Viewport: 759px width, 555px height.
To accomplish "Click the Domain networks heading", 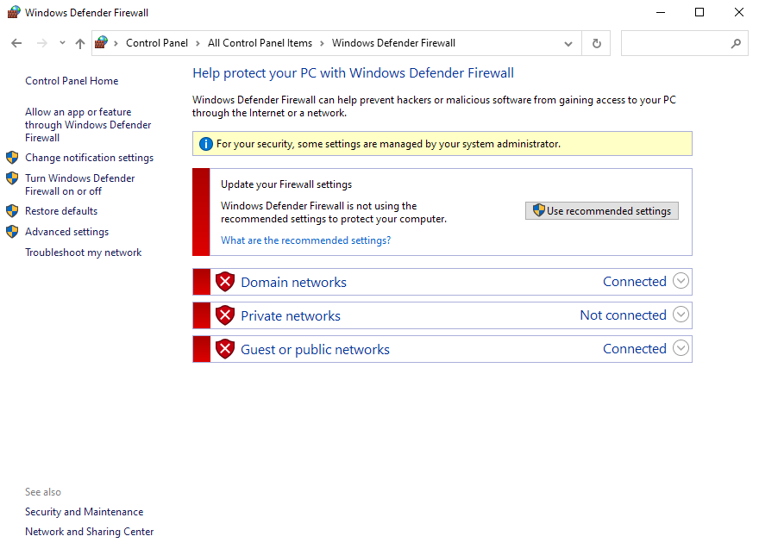I will (293, 282).
